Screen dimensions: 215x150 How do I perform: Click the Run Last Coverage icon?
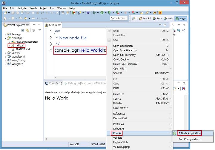pos(109,13)
